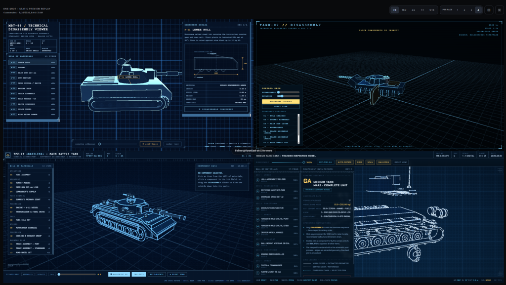The height and width of the screenshot is (285, 506).
Task: Toggle Balloons in the M4A2 viewer
Action: tap(383, 162)
